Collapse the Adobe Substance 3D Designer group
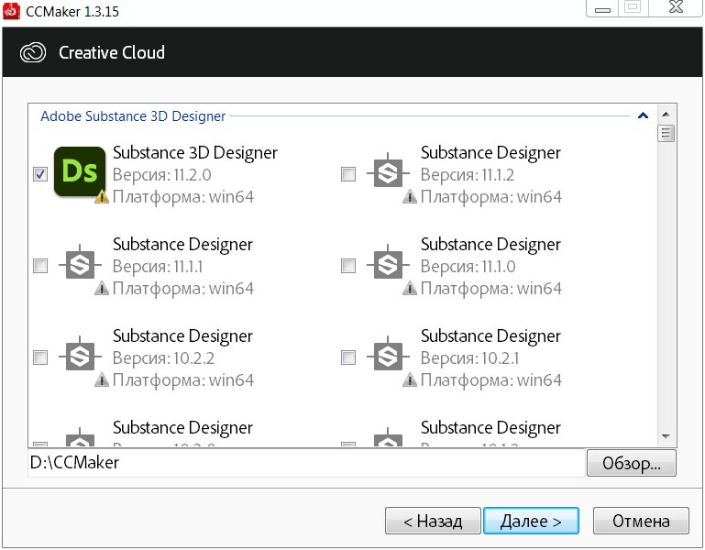This screenshot has height=550, width=705. pyautogui.click(x=643, y=116)
